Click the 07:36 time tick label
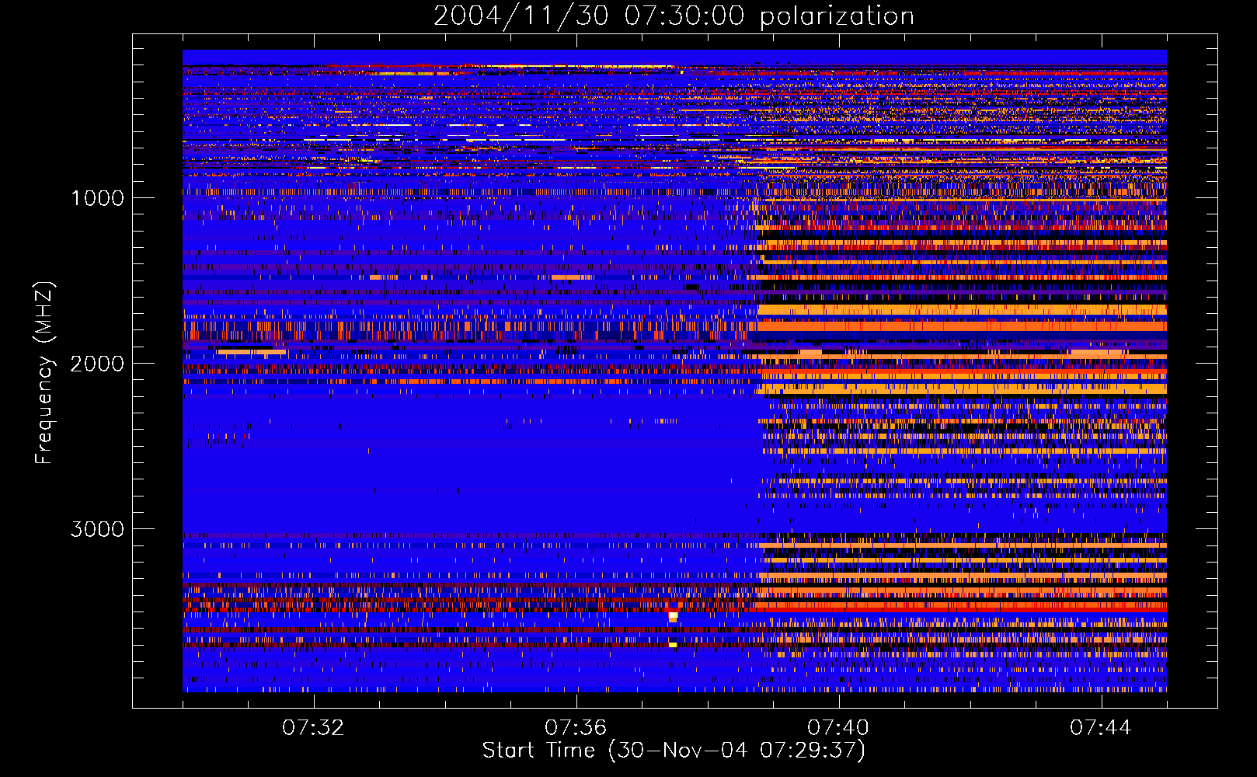Image resolution: width=1257 pixels, height=777 pixels. [576, 728]
